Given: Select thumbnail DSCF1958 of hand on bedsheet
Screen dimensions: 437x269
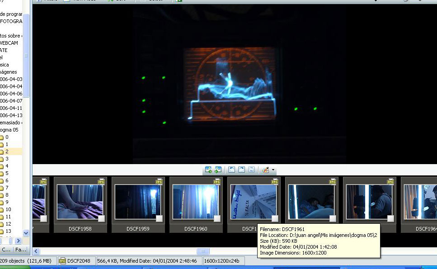Looking at the screenshot, I should [80, 202].
